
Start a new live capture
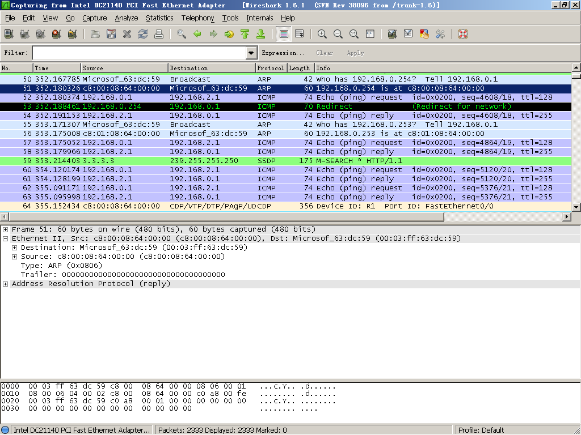pyautogui.click(x=41, y=34)
